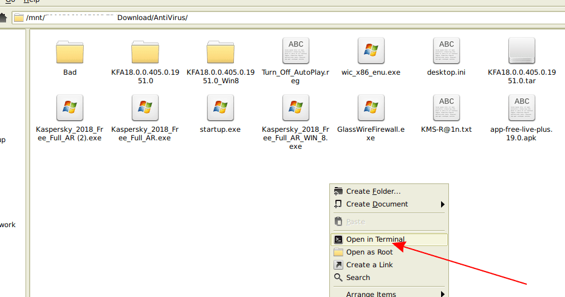Viewport: 565px width, 297px height.
Task: Click the 'startup.exe' file name label
Action: 220,129
